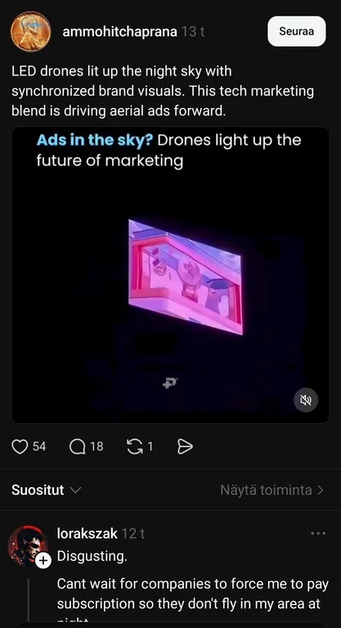This screenshot has height=628, width=341.
Task: Expand the Suositut sort dropdown
Action: 46,490
